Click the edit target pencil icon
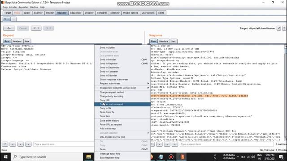The width and height of the screenshot is (287, 161). coord(278,28)
